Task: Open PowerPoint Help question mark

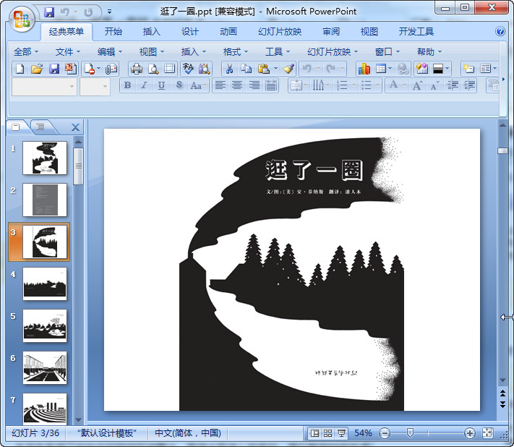Action: pyautogui.click(x=500, y=32)
